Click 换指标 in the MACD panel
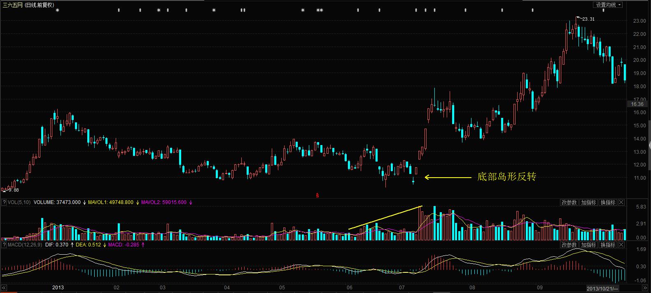This screenshot has width=651, height=293. click(608, 245)
